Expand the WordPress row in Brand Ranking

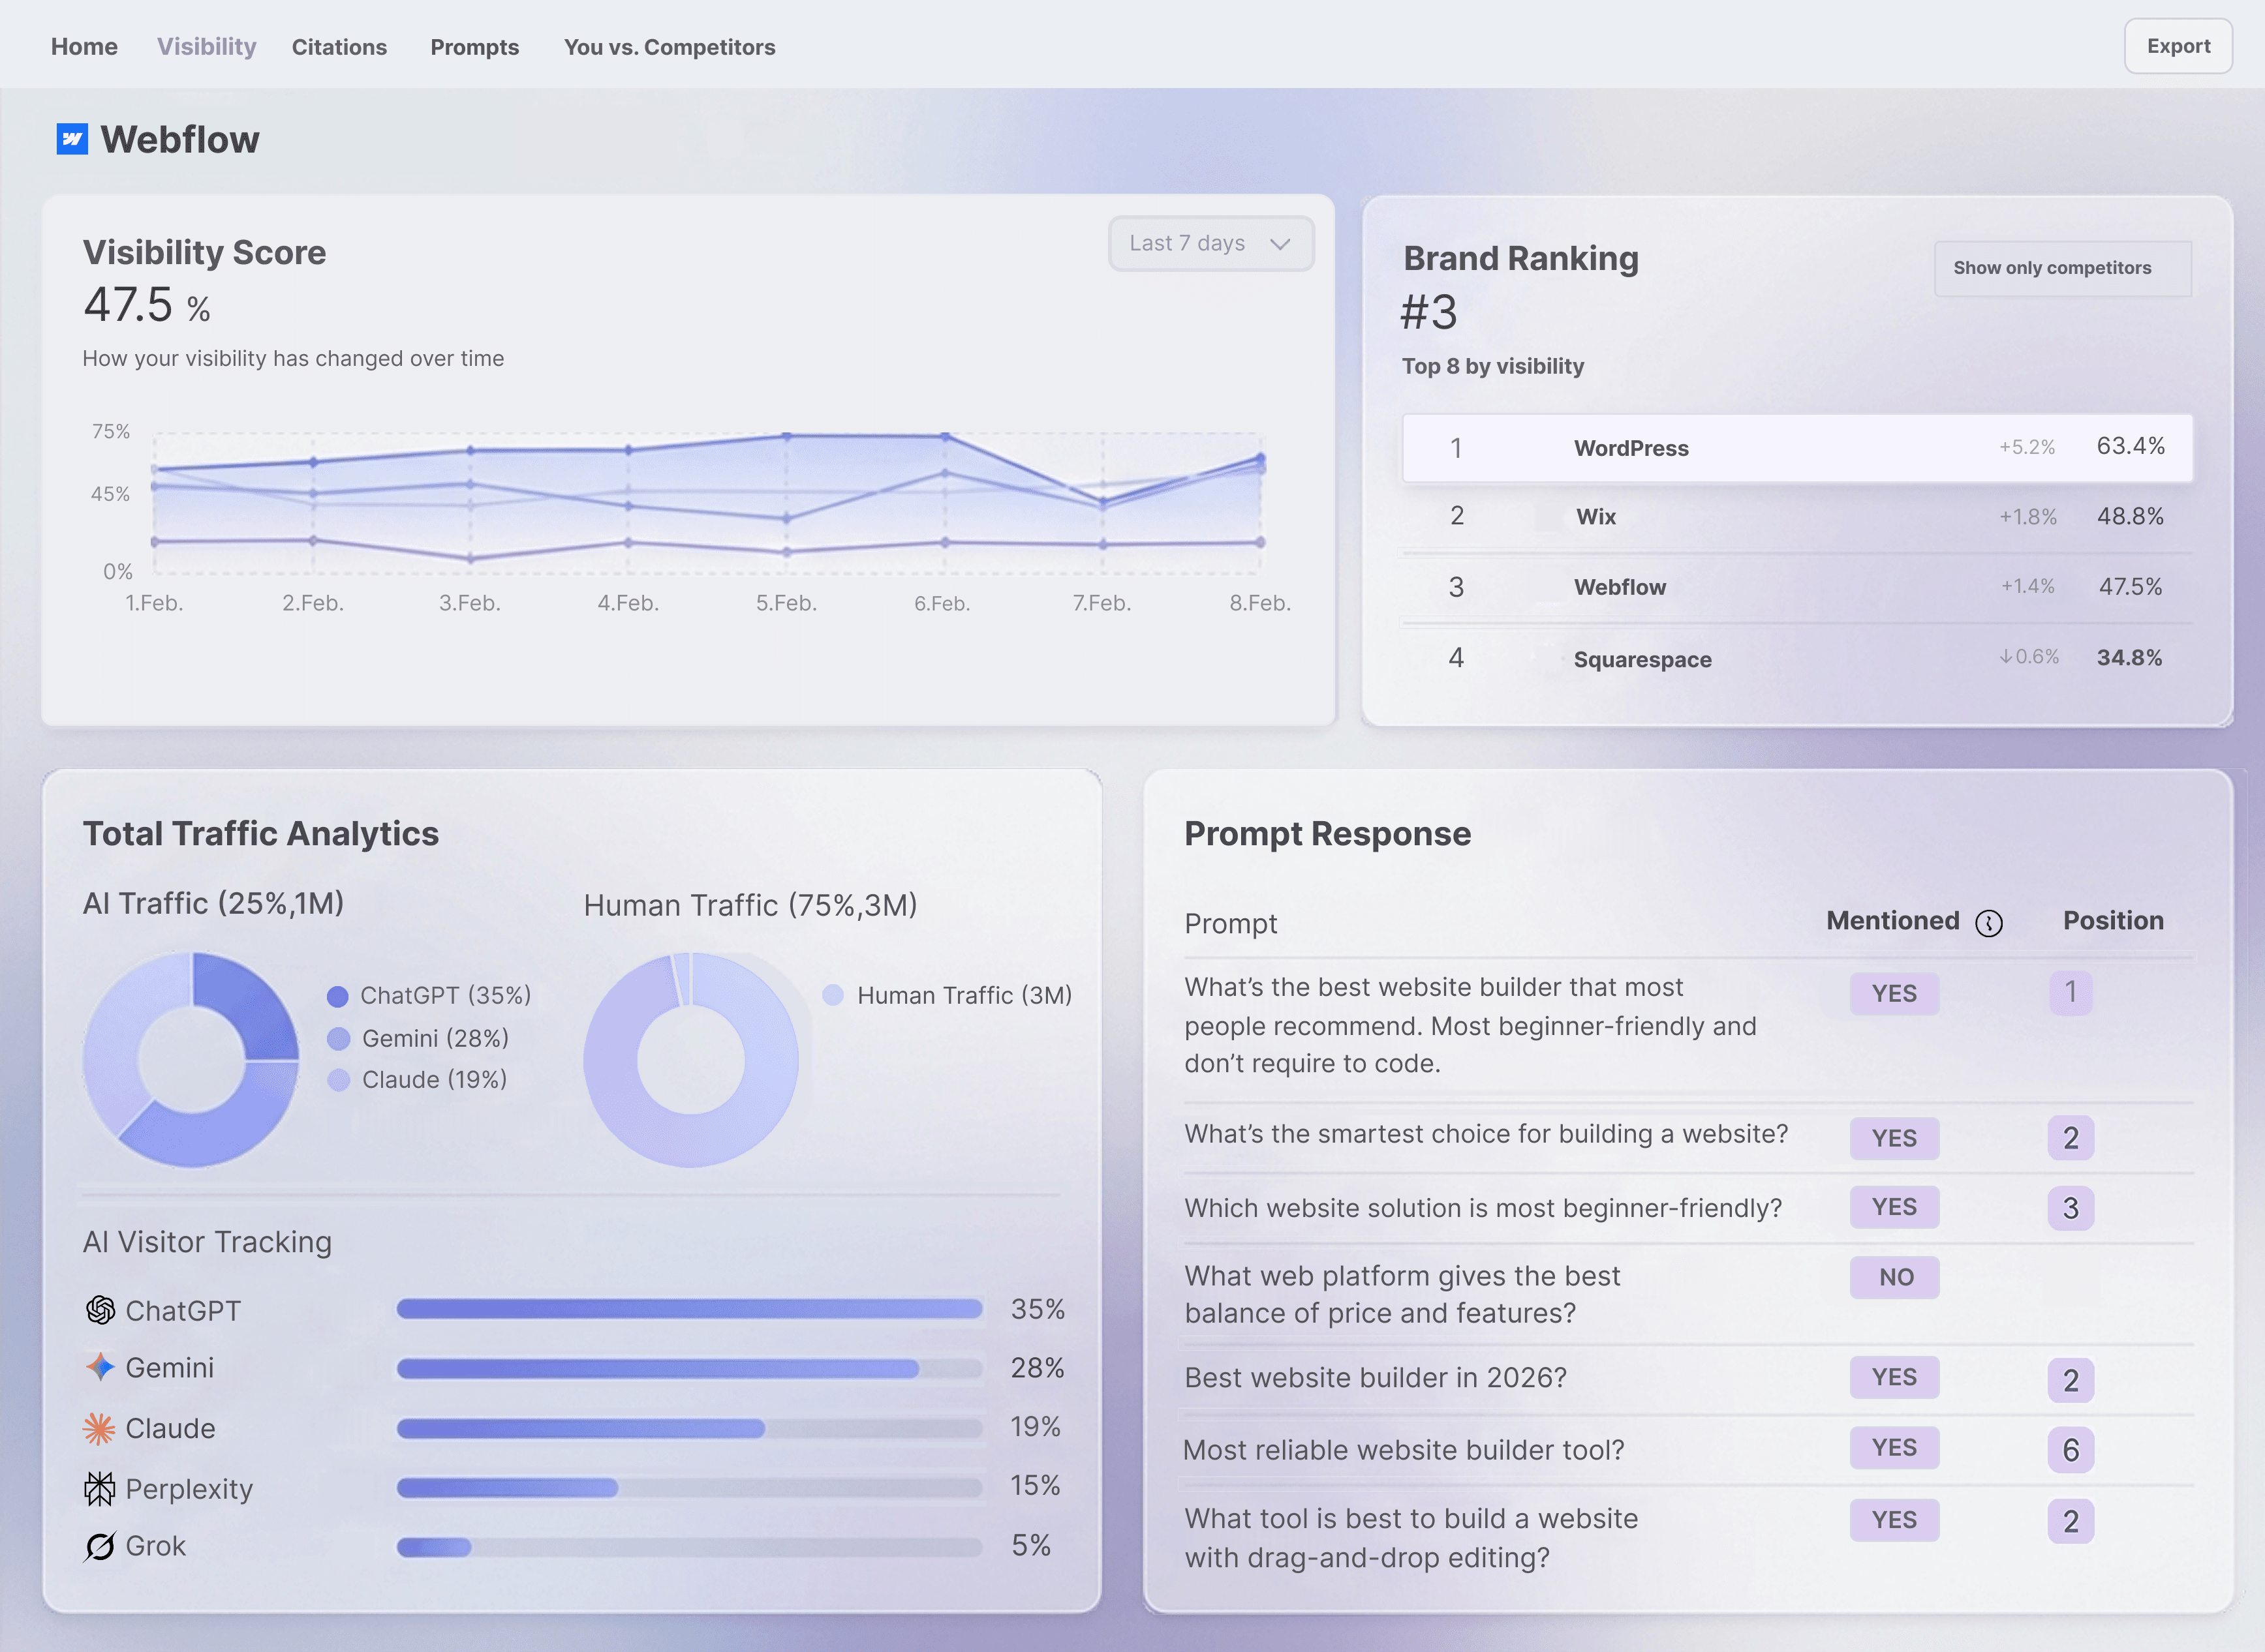[x=1796, y=448]
